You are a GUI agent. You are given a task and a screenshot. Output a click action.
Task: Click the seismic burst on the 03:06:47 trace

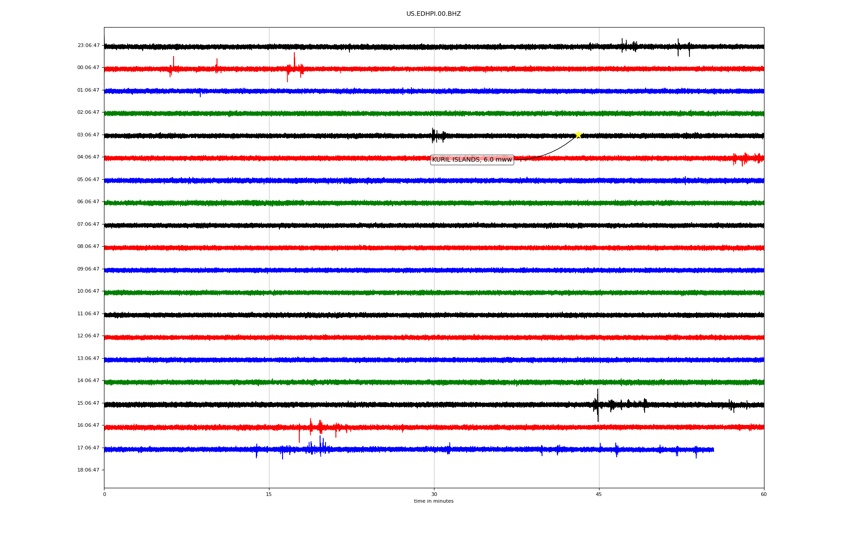point(438,135)
